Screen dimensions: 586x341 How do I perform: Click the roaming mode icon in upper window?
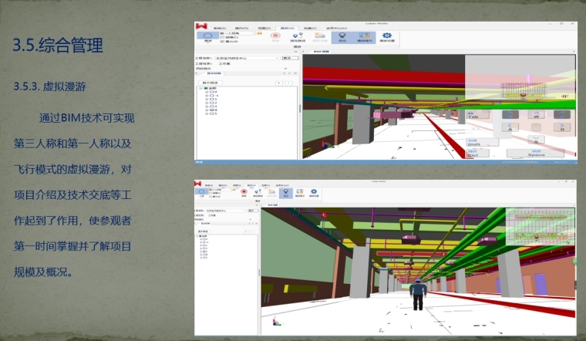(207, 35)
